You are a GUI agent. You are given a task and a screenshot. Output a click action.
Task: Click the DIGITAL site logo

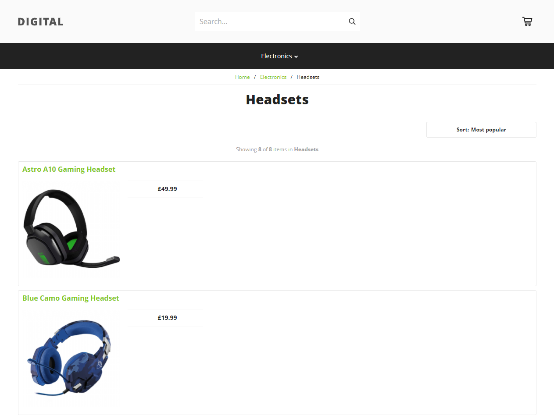tap(41, 22)
